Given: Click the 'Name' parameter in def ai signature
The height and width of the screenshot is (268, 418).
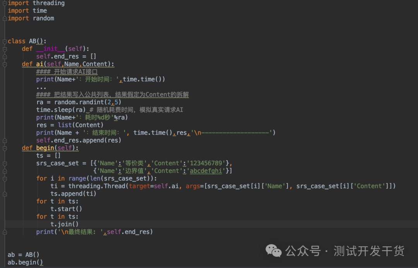Looking at the screenshot, I should click(72, 64).
